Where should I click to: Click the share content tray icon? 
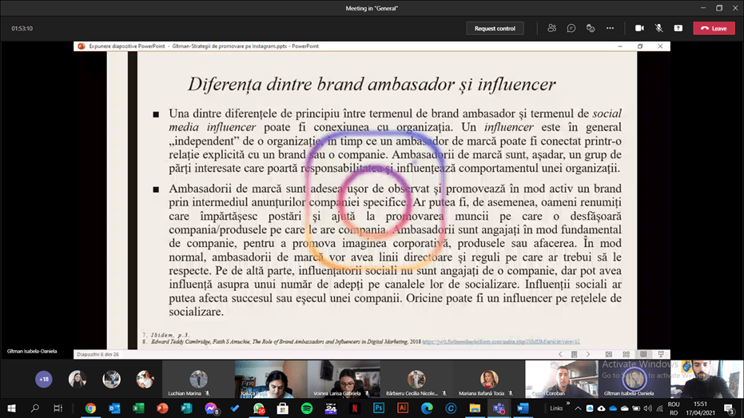click(678, 28)
